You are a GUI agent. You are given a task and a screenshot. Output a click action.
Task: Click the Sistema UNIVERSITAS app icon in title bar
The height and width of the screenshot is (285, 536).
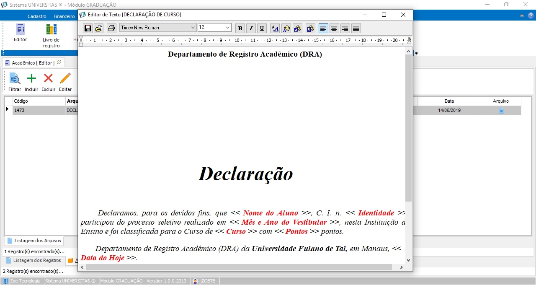[x=5, y=4]
